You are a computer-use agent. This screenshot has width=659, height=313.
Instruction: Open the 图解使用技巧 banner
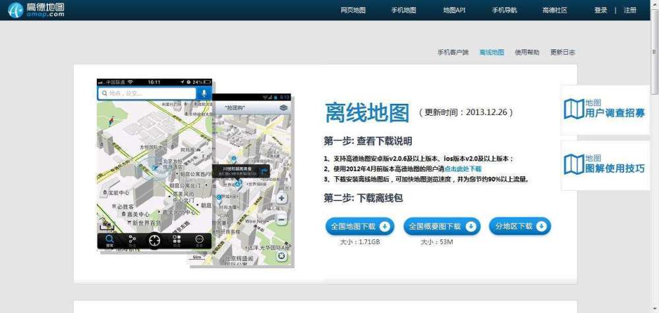pyautogui.click(x=605, y=165)
